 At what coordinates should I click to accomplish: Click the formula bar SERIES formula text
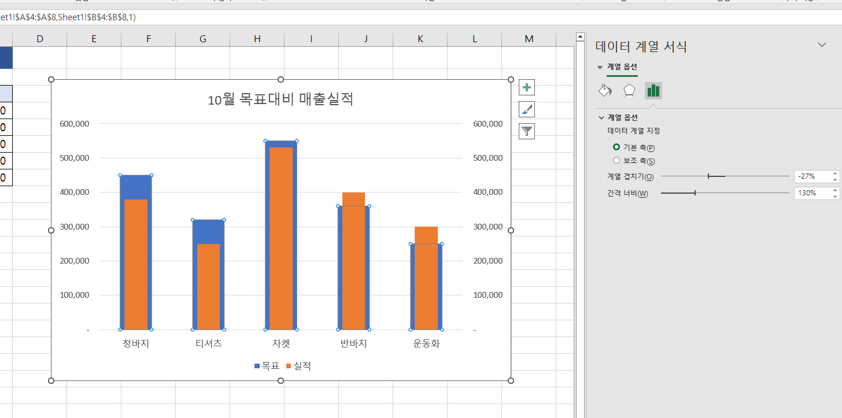(68, 17)
